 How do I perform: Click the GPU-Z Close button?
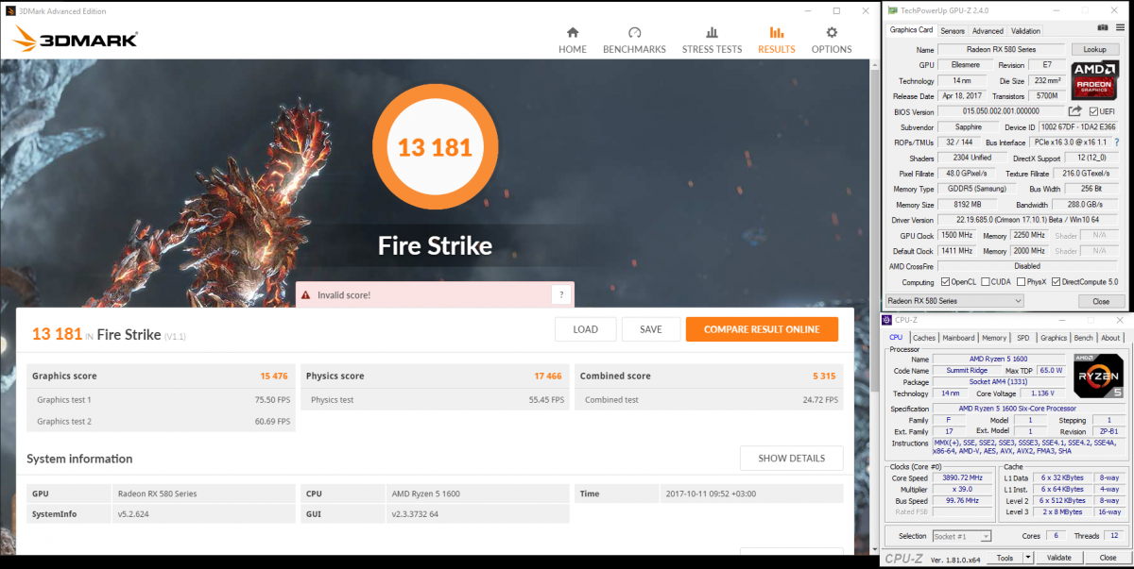click(x=1101, y=301)
